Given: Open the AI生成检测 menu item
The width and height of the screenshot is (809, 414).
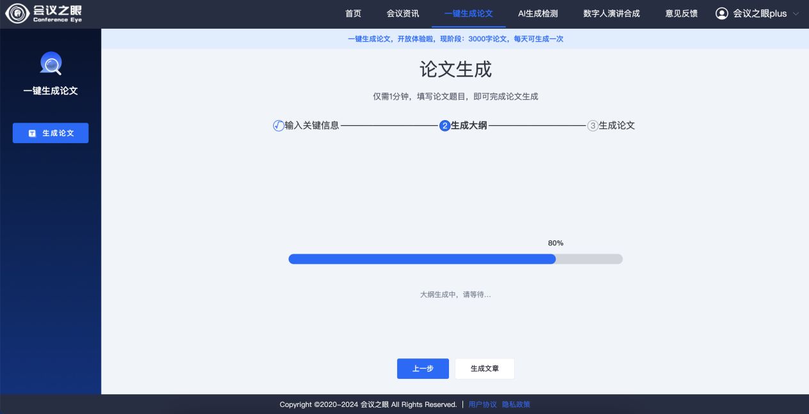Looking at the screenshot, I should coord(538,13).
